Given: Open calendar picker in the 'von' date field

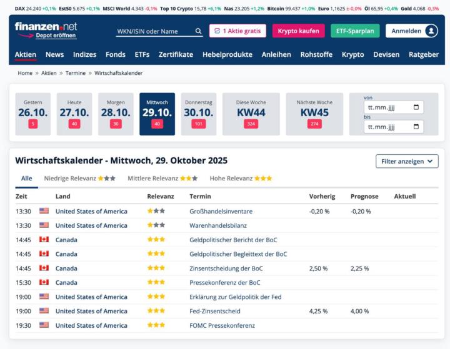Looking at the screenshot, I should point(416,107).
